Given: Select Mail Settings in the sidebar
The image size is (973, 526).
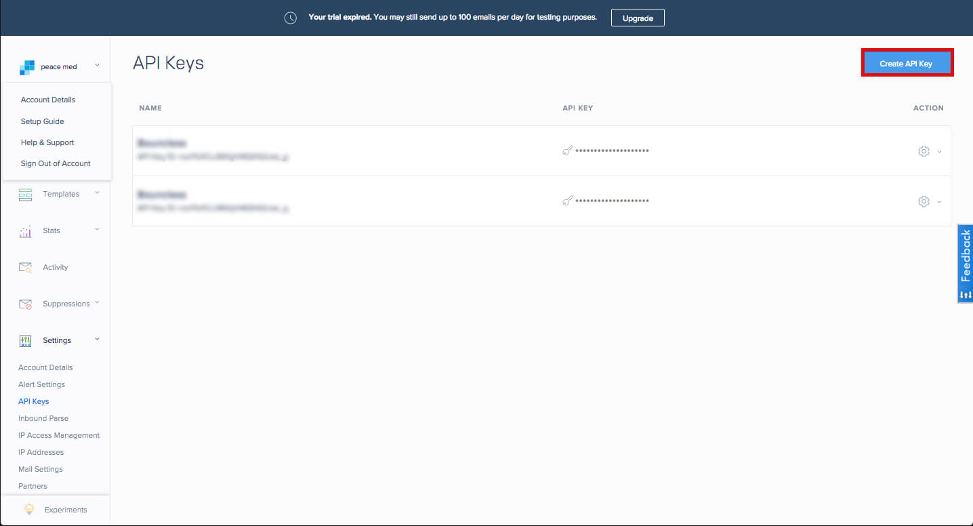Looking at the screenshot, I should coord(40,468).
